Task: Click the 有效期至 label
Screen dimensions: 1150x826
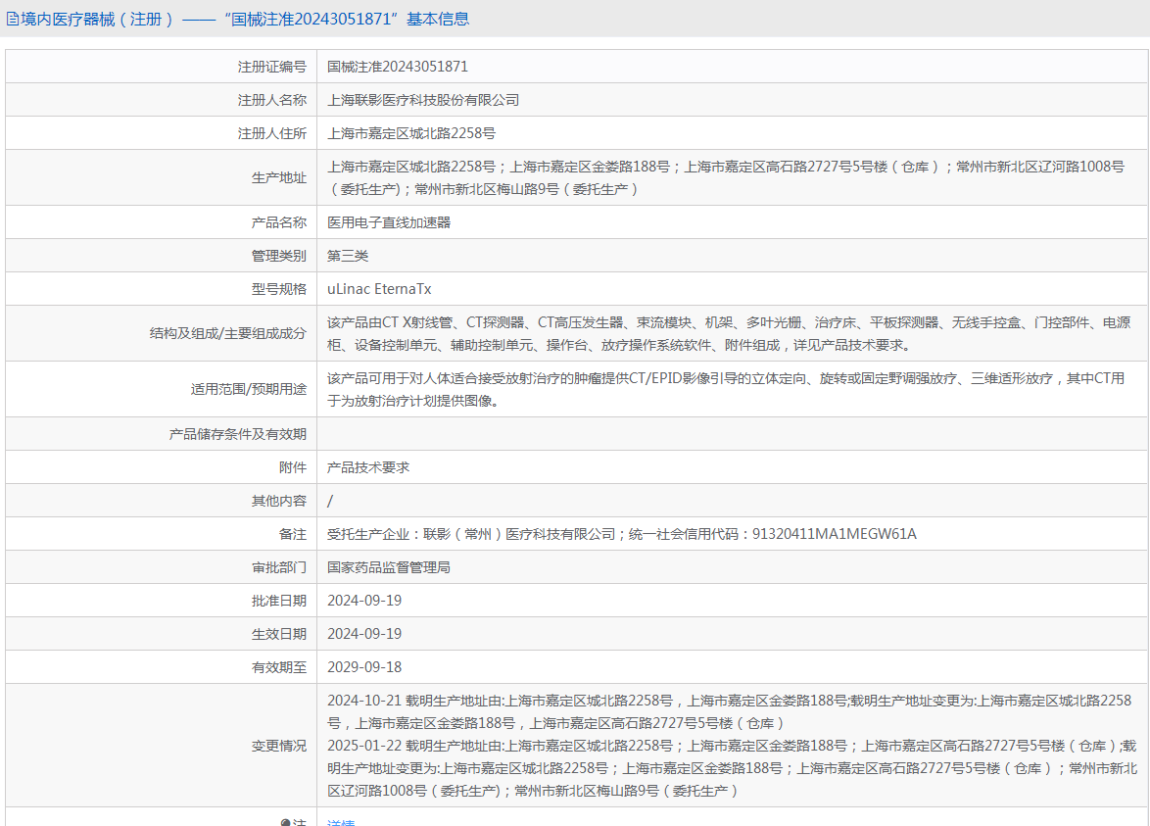Action: tap(279, 667)
